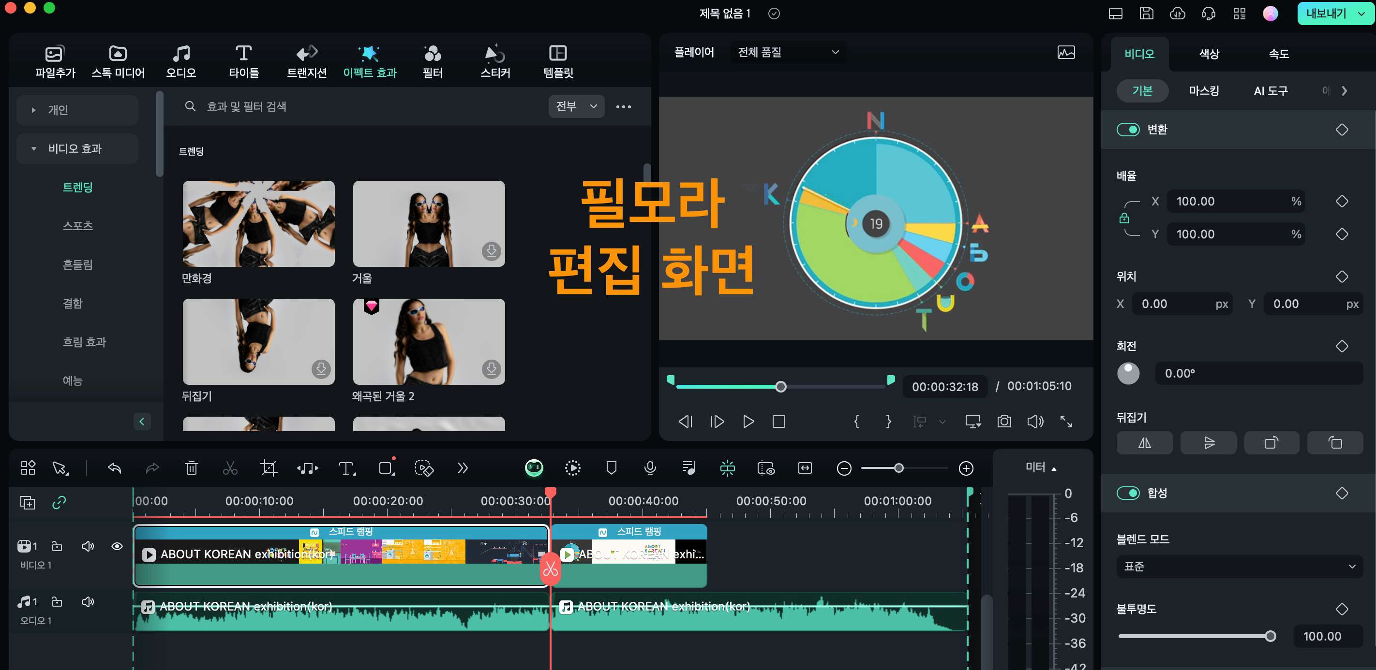Image resolution: width=1376 pixels, height=670 pixels.
Task: Click the microphone voiceover record icon
Action: pos(650,468)
